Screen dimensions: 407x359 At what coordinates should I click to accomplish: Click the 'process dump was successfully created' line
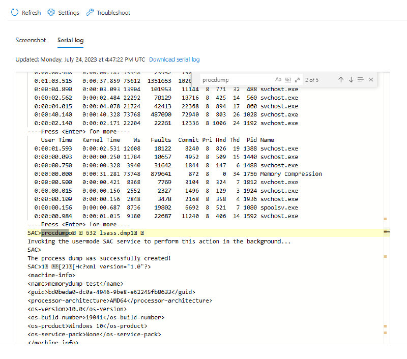[x=99, y=258]
